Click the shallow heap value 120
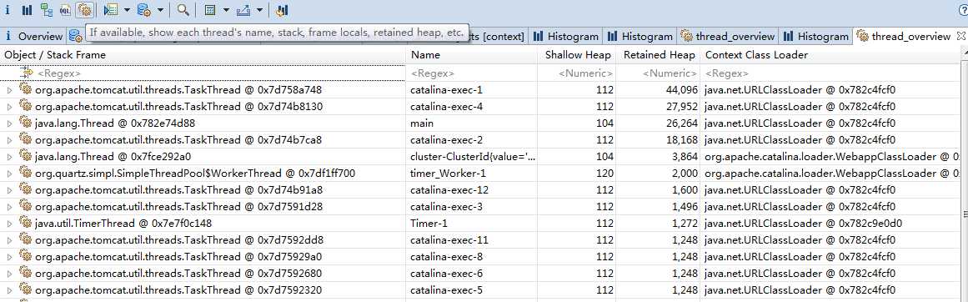 point(605,173)
